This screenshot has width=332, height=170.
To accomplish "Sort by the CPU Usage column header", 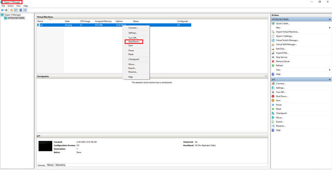I will click(x=86, y=21).
